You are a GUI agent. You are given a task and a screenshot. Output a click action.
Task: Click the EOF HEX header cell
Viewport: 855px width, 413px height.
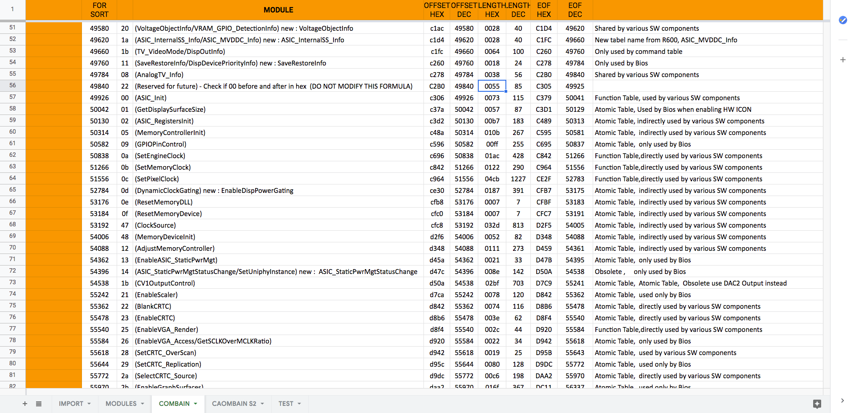[544, 10]
